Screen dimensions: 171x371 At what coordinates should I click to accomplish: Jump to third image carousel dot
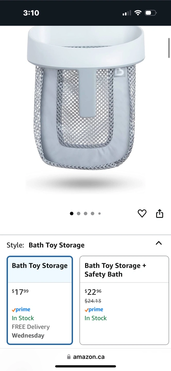click(85, 213)
